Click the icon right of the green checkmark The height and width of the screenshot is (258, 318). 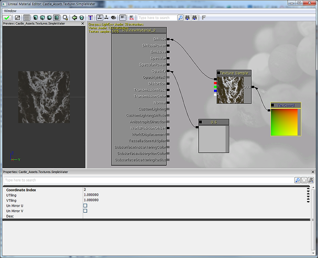point(17,18)
